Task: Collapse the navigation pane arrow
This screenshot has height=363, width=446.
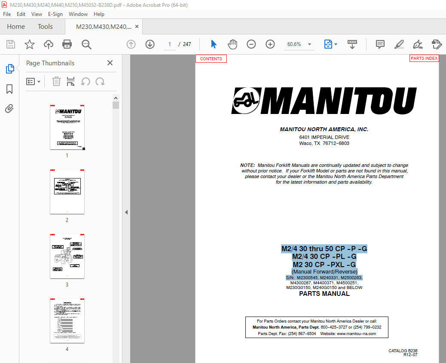Action: (126, 212)
